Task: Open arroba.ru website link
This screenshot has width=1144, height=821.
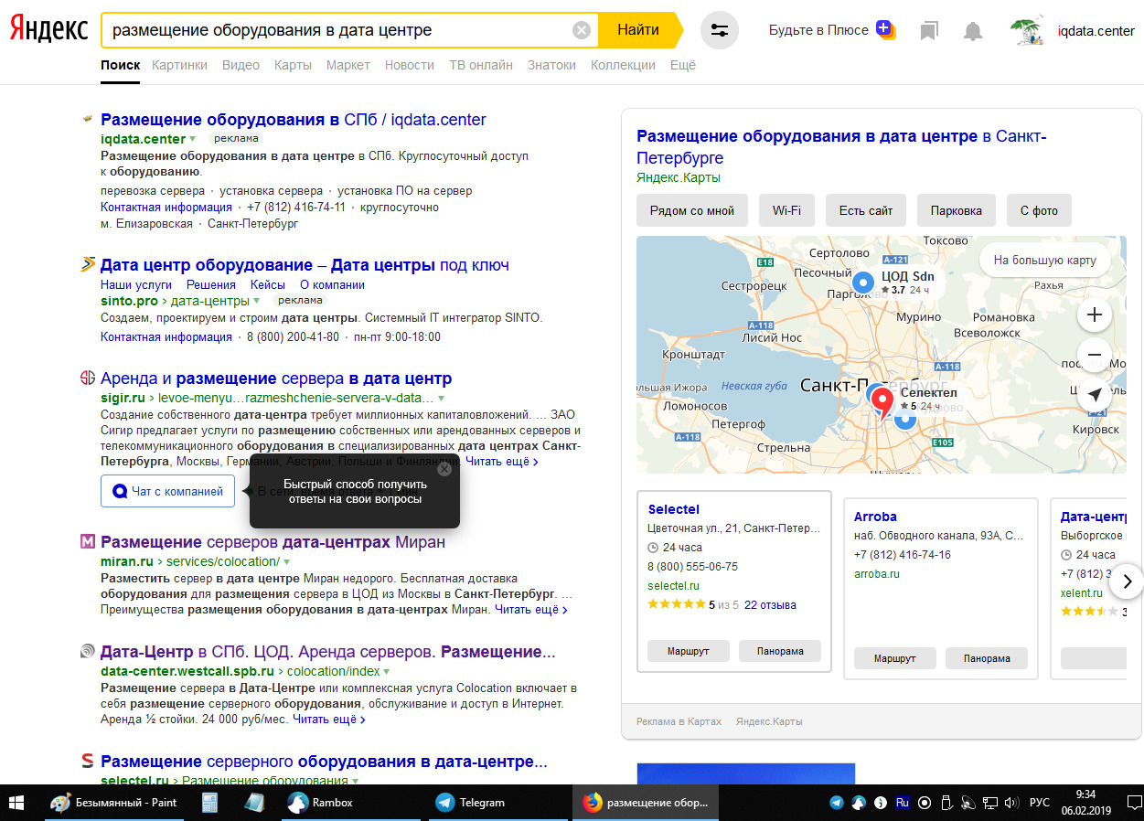Action: click(x=877, y=574)
